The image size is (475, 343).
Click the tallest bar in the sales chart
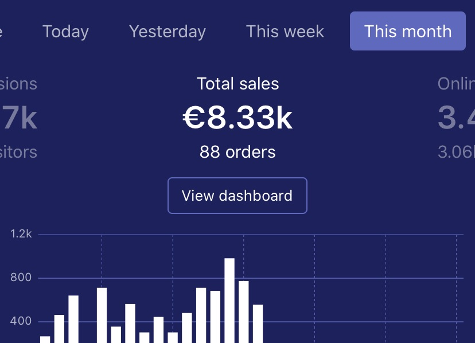tap(229, 300)
